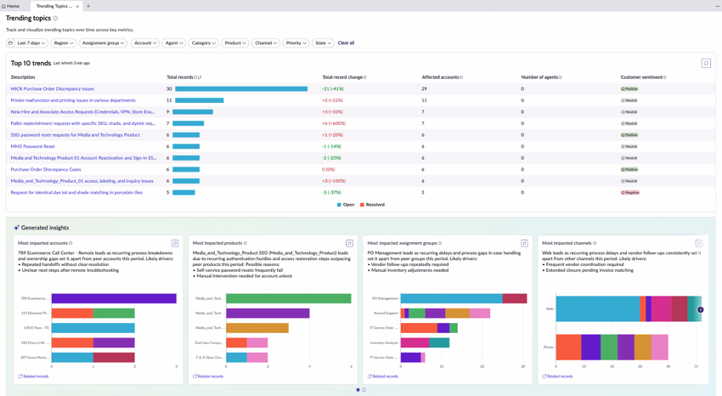Open Request for identical dye lot trend
Image resolution: width=722 pixels, height=396 pixels.
point(77,192)
